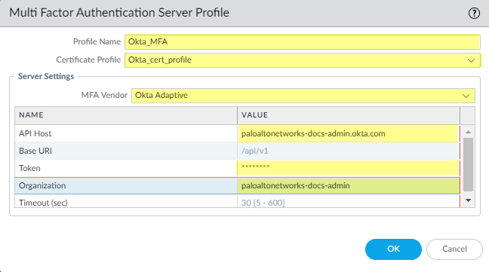489x272 pixels.
Task: Click the table vertical scrollbar thumb
Action: click(468, 164)
